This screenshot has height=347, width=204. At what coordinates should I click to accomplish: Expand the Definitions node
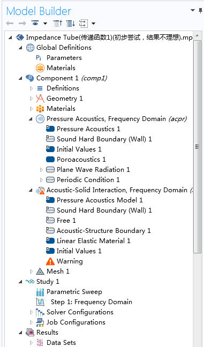point(31,88)
